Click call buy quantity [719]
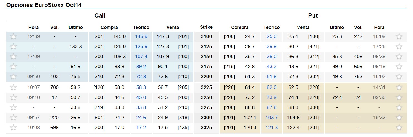Image resolution: width=413 pixels, height=137 pixels. (x=99, y=107)
